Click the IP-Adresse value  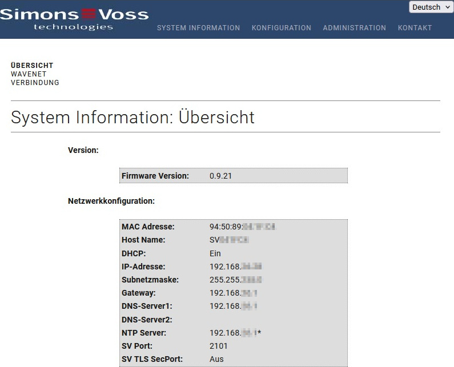point(235,267)
